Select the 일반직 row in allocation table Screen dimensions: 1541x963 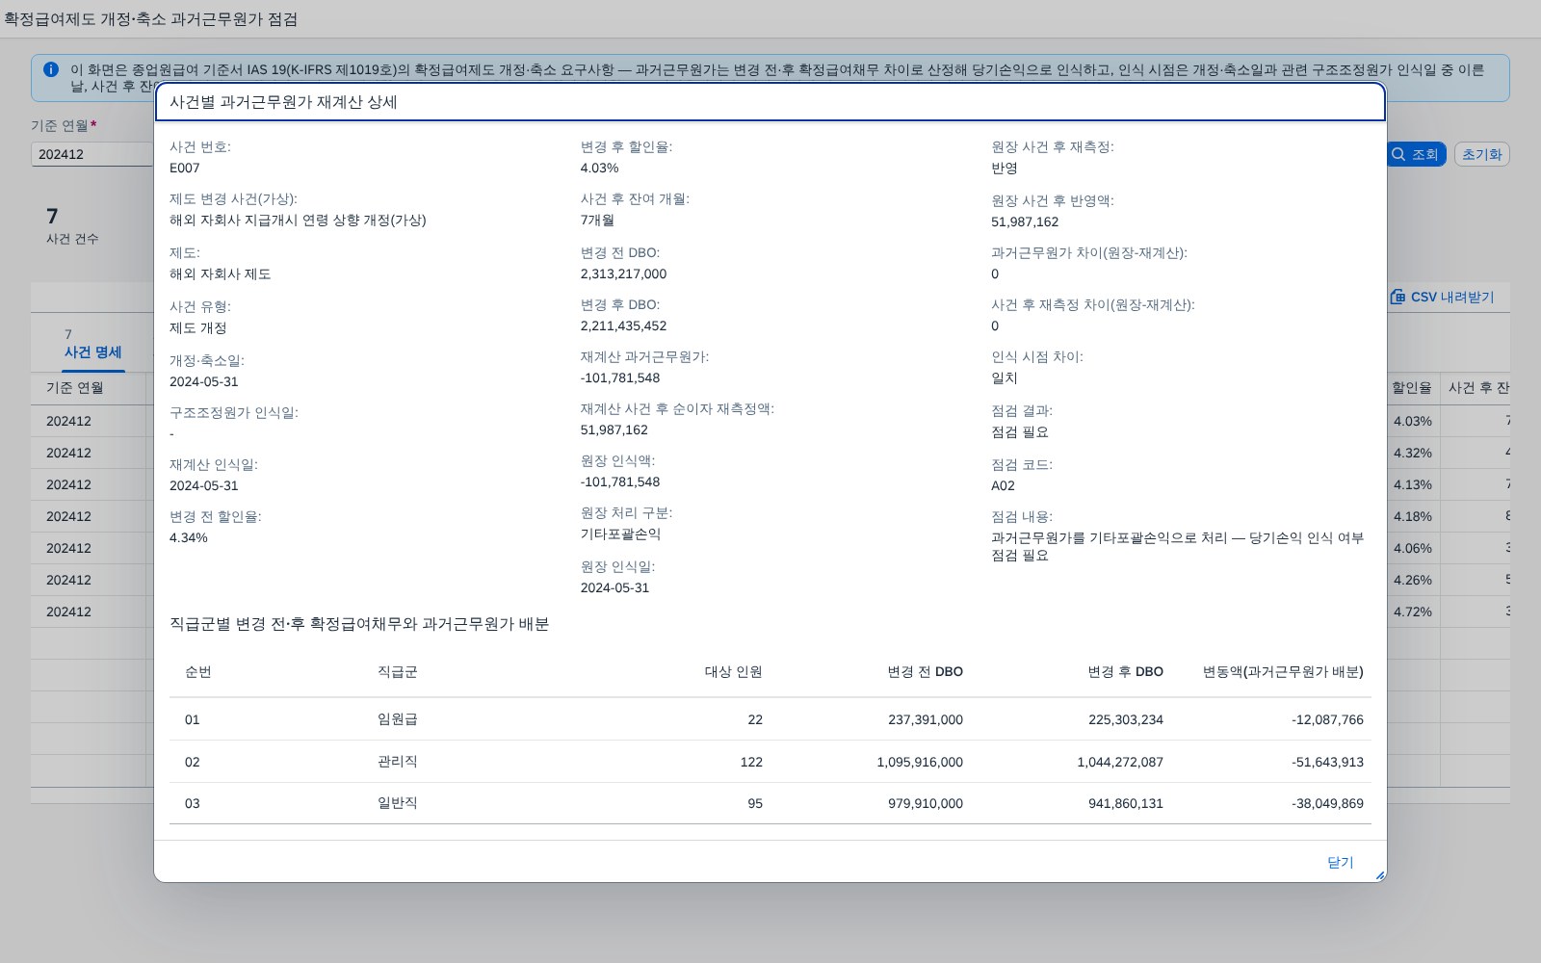click(x=770, y=803)
